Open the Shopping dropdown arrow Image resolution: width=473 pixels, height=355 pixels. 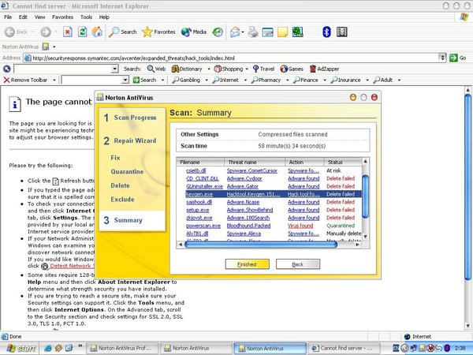pyautogui.click(x=247, y=69)
